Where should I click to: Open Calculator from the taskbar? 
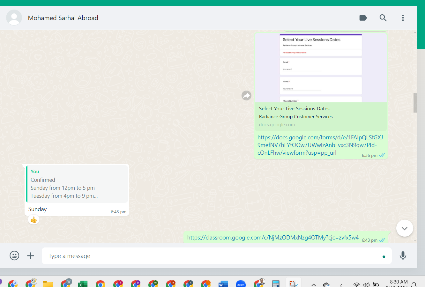(x=276, y=283)
